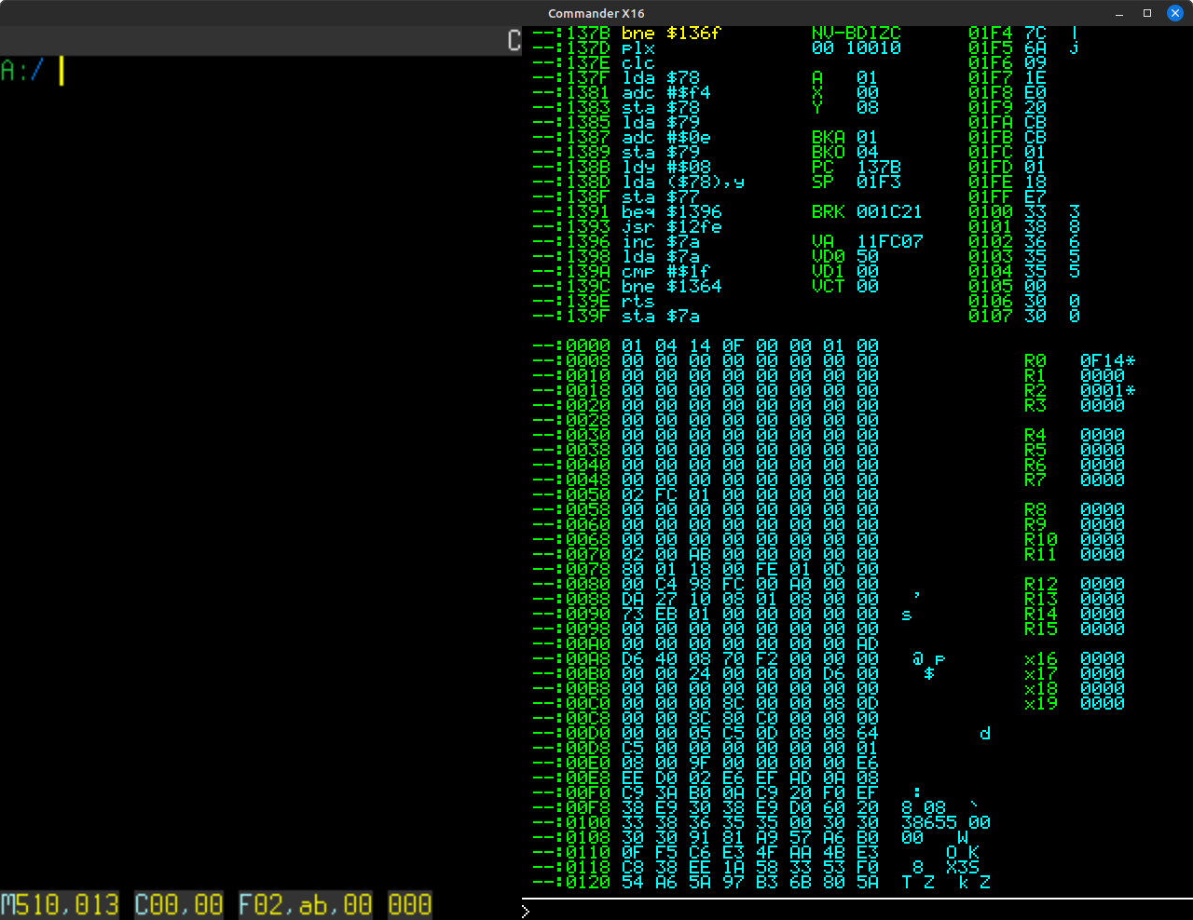Select disassembly line 138D lda ($78),y
Viewport: 1193px width, 920px height.
[x=638, y=183]
